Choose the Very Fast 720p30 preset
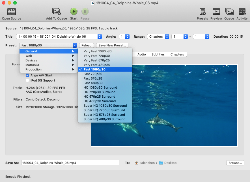 click(x=105, y=56)
